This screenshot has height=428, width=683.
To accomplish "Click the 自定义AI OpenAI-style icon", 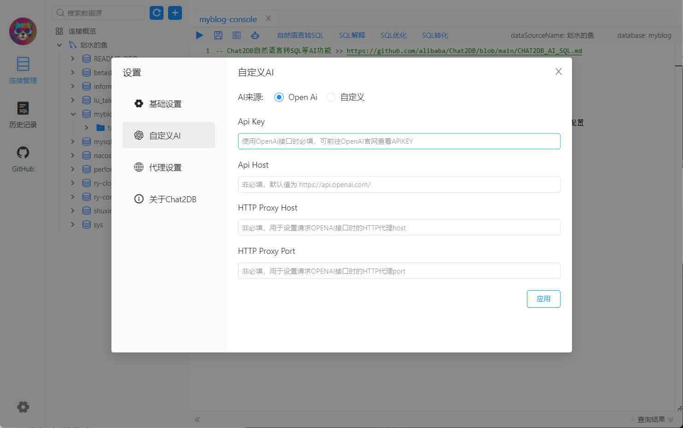I will pos(139,135).
